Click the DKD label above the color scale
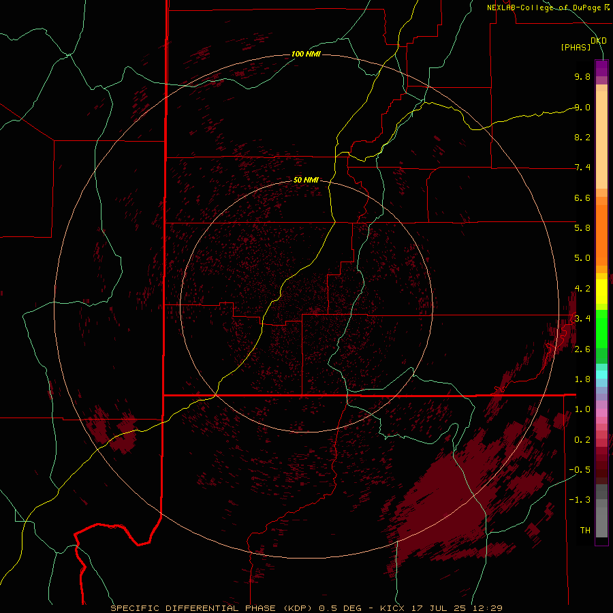This screenshot has width=613, height=613. [599, 40]
